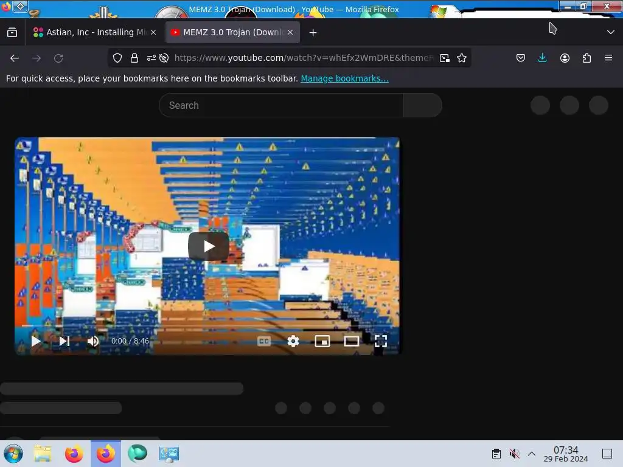Select the MEMZ 3.0 Trojan YouTube tab

click(232, 33)
